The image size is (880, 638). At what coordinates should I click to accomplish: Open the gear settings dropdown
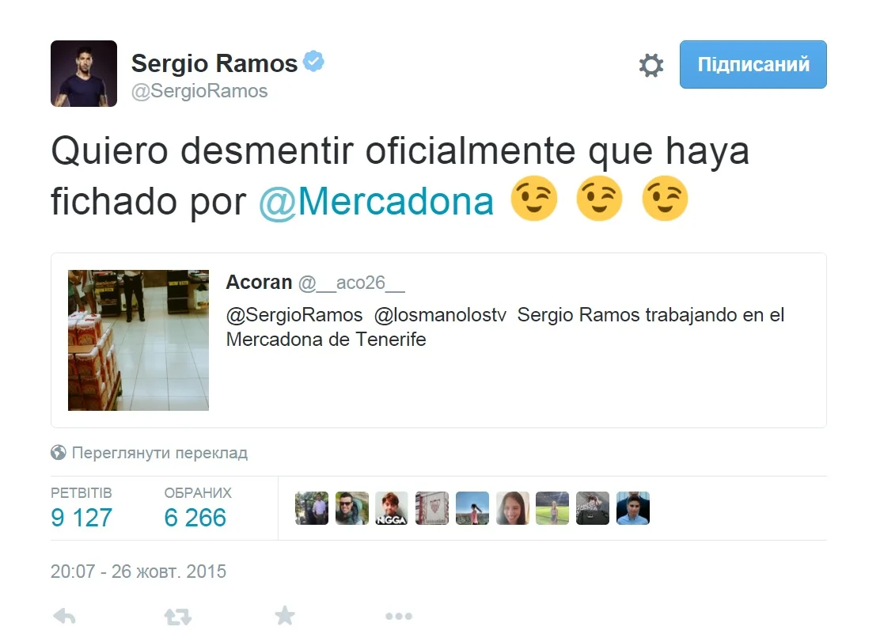click(x=651, y=65)
